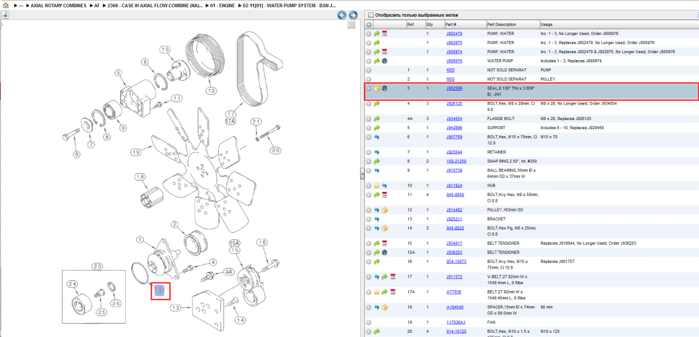Click the 'BALL BEARING' description cell

pos(512,173)
